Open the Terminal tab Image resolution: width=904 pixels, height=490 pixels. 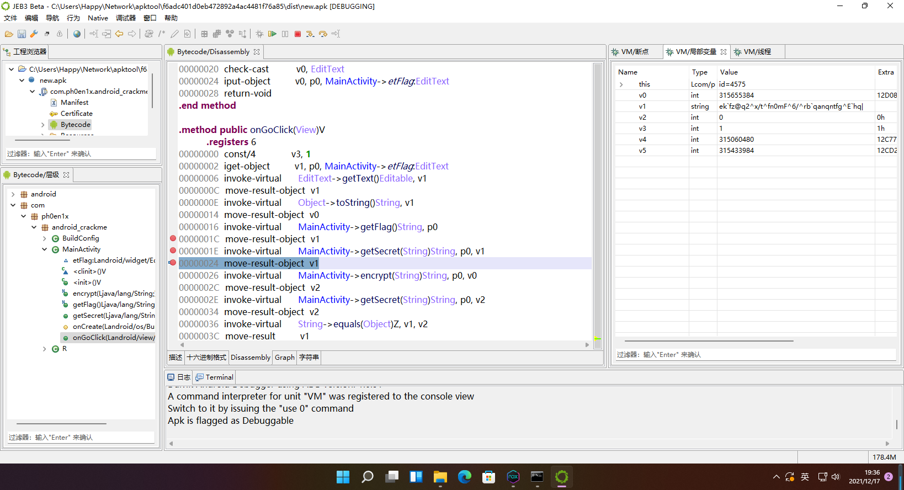coord(215,377)
